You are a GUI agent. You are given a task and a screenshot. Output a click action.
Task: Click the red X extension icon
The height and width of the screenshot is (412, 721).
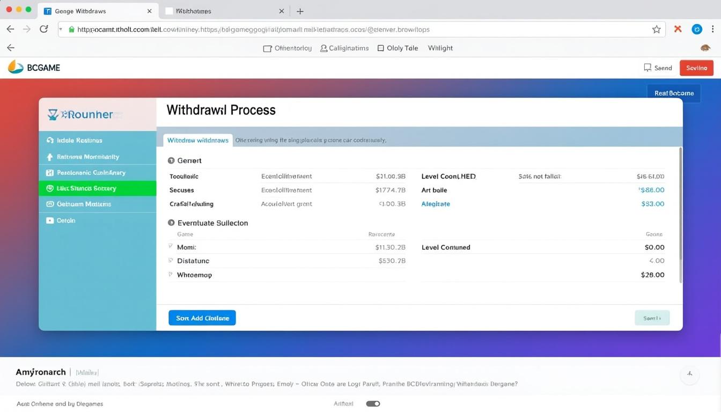[678, 30]
